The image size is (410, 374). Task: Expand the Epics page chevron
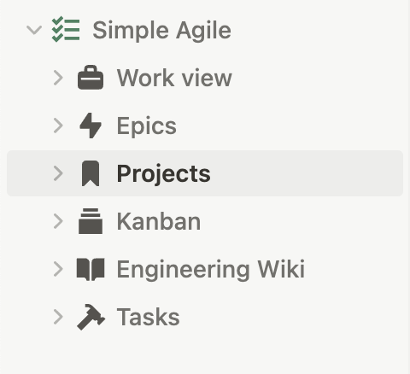click(58, 126)
